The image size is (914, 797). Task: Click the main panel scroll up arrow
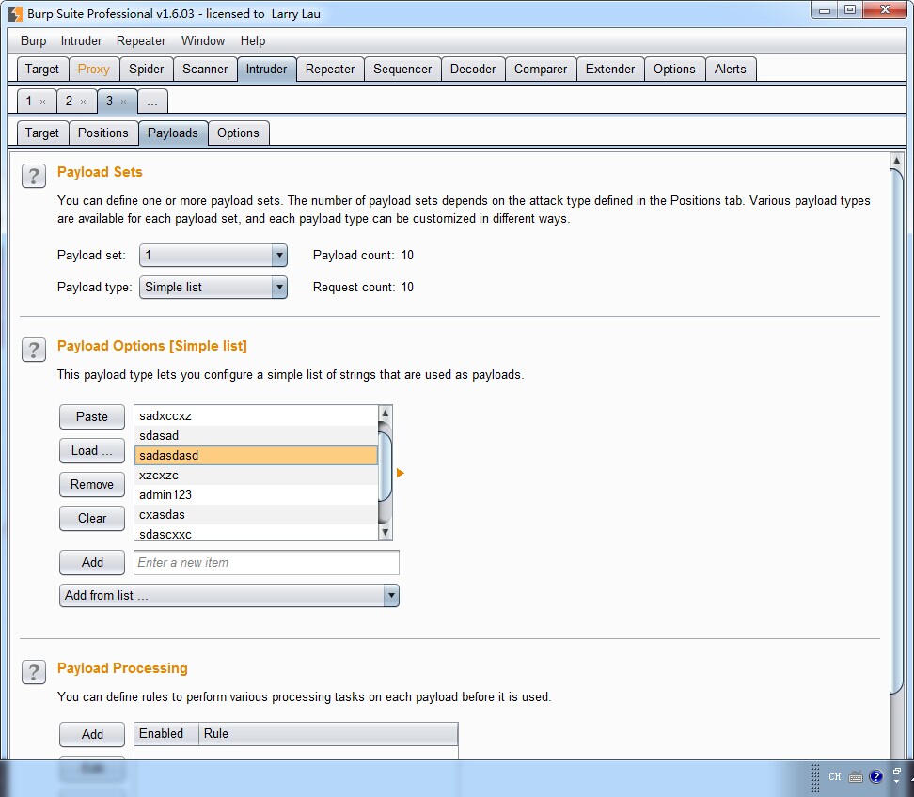(x=896, y=160)
